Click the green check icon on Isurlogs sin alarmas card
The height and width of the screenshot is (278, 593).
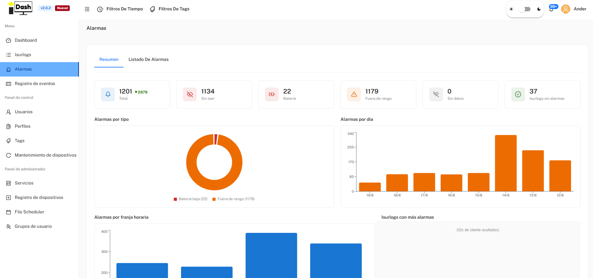click(x=518, y=94)
